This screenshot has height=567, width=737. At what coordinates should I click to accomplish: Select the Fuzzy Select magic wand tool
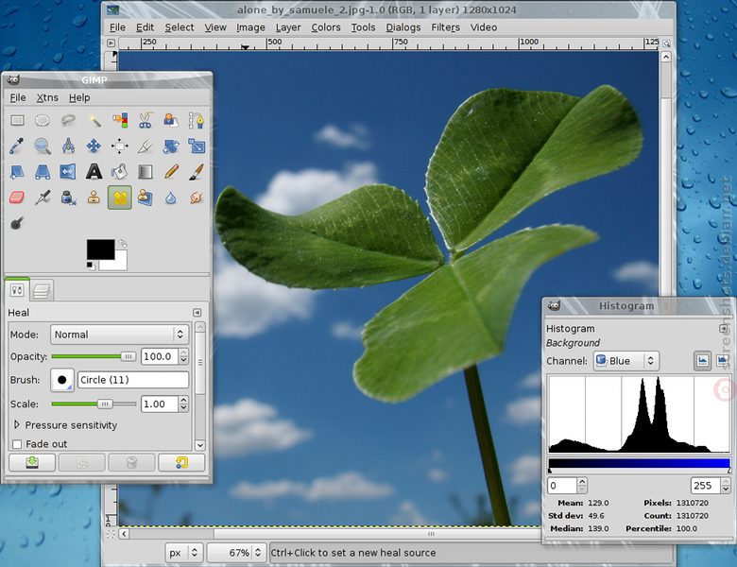coord(94,120)
